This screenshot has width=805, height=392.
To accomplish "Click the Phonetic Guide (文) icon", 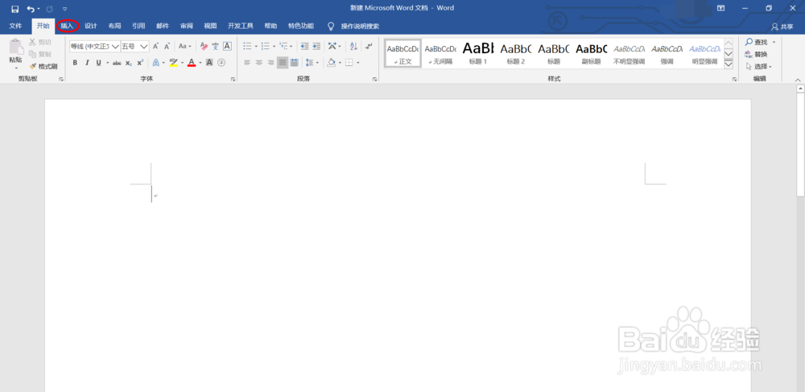I will click(216, 46).
